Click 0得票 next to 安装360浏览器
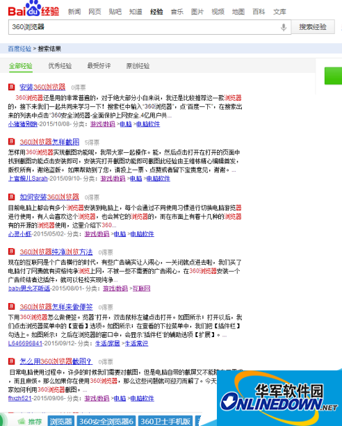This screenshot has width=342, height=426. (79, 88)
